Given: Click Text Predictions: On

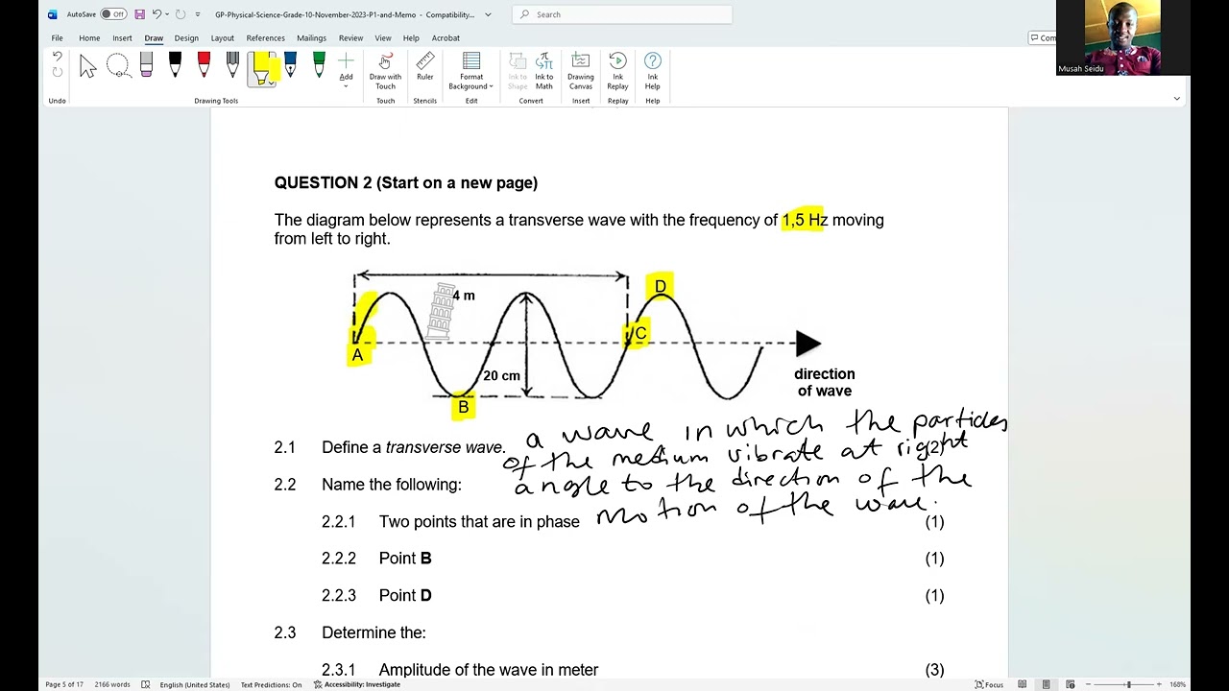Looking at the screenshot, I should [271, 684].
